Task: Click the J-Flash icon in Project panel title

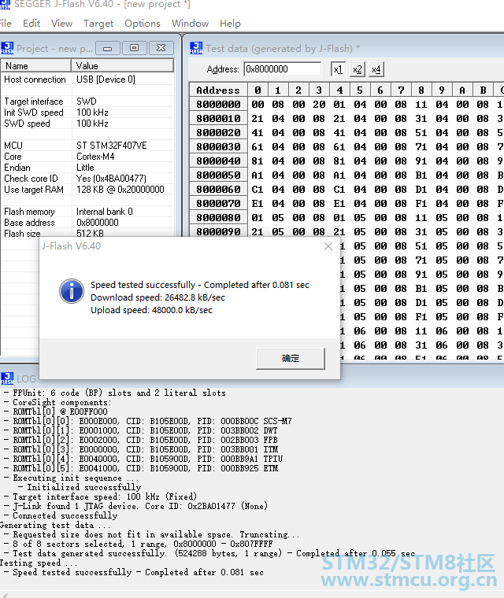Action: pyautogui.click(x=7, y=48)
